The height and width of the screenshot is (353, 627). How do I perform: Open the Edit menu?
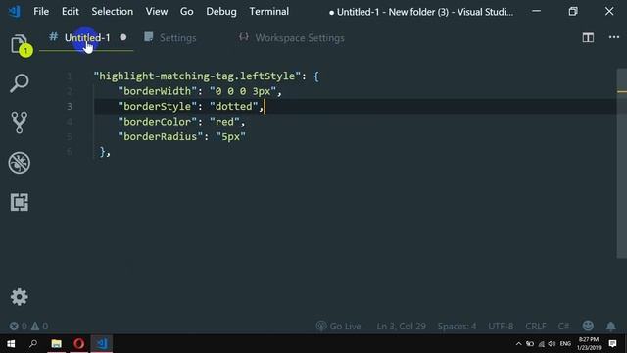coord(70,11)
